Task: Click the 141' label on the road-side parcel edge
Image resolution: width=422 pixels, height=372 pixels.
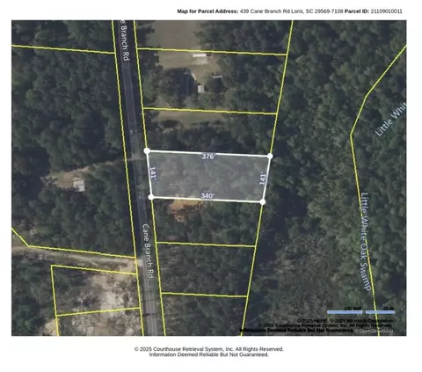Action: (x=152, y=173)
